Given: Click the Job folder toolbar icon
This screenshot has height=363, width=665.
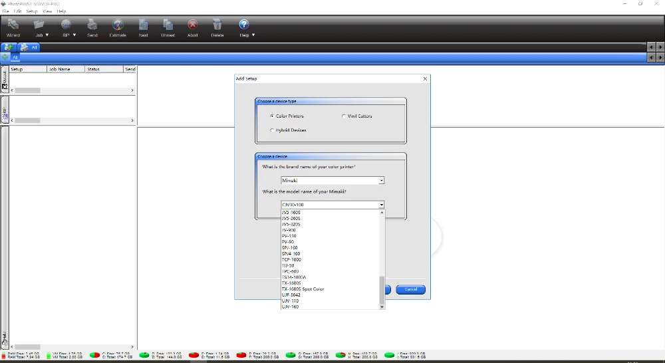Looking at the screenshot, I should [x=39, y=25].
